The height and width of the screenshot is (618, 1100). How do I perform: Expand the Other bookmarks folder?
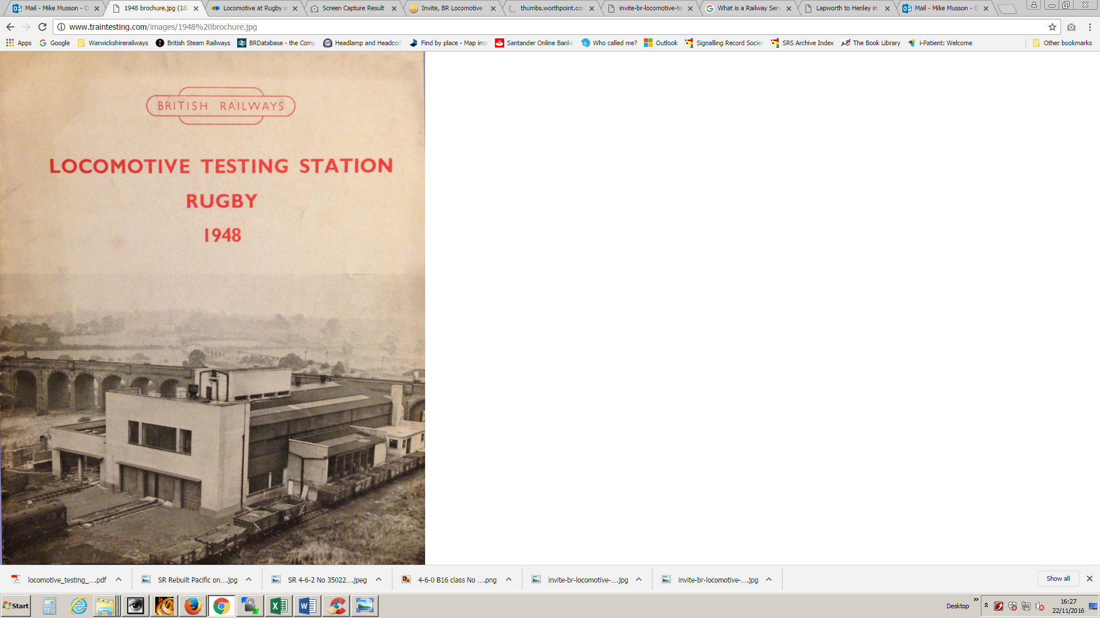tap(1062, 43)
